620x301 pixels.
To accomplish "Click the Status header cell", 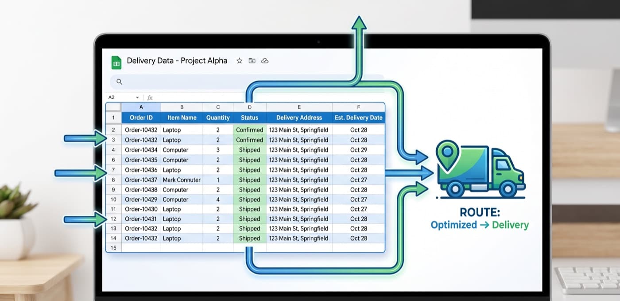I will pos(249,117).
